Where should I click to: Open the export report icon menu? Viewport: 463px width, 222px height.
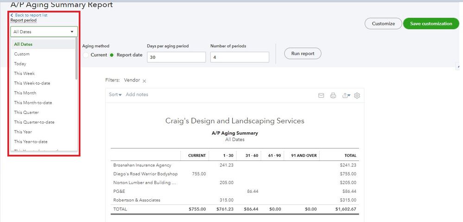345,96
